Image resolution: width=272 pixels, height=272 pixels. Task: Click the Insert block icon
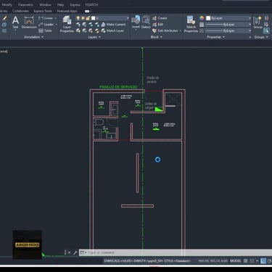pyautogui.click(x=136, y=22)
